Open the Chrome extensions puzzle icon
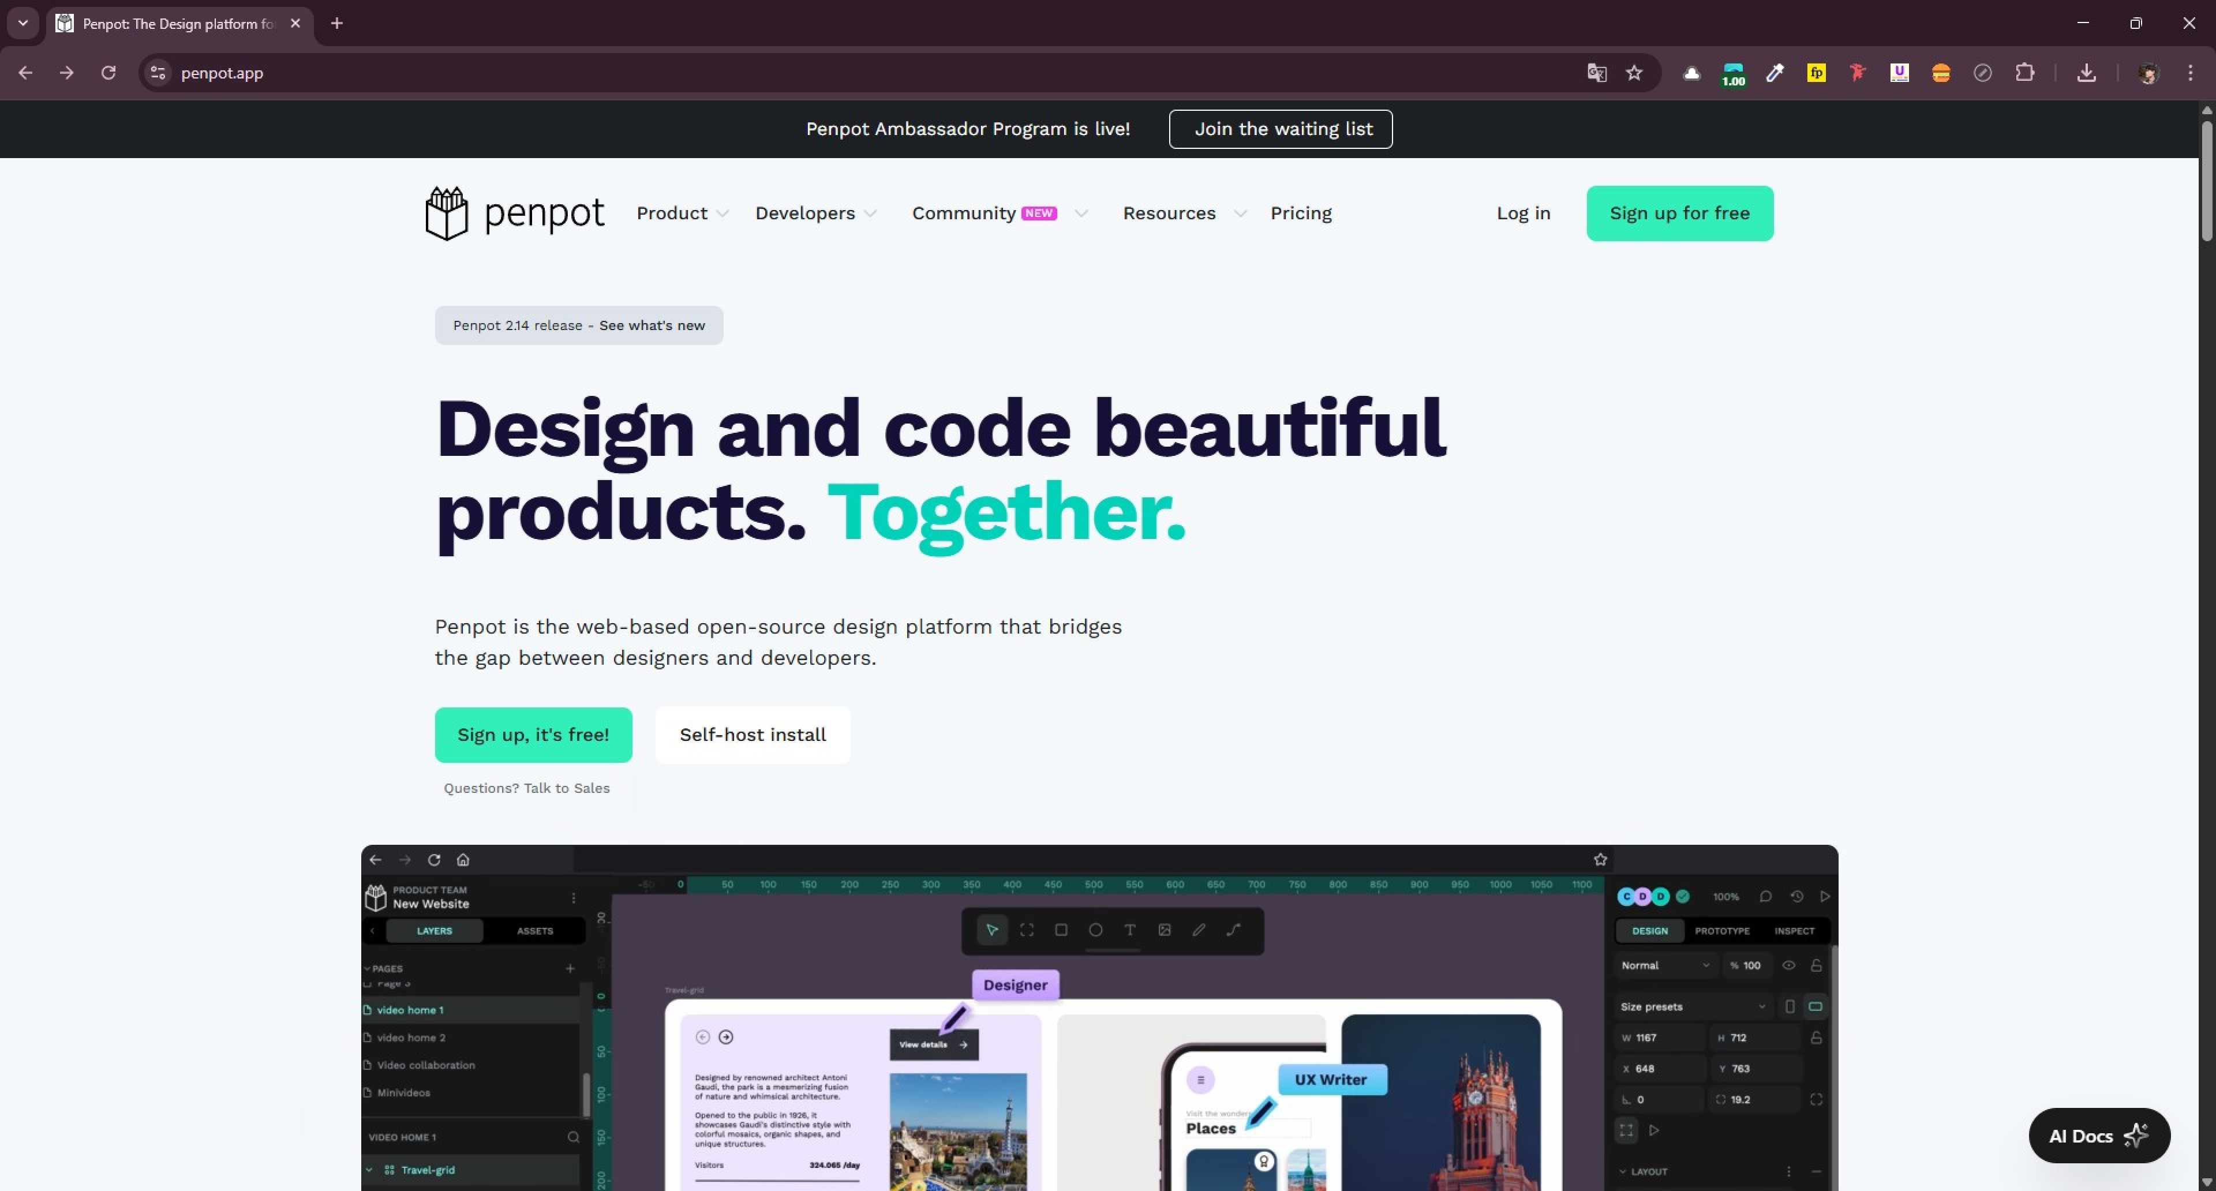Viewport: 2216px width, 1191px height. tap(2025, 73)
